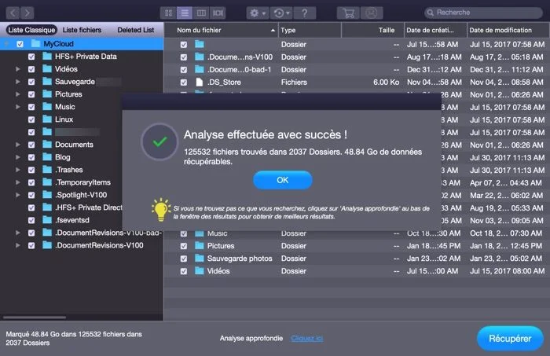Viewport: 550px width, 356px height.
Task: Click the Blog folder icon in tree
Action: tap(47, 156)
